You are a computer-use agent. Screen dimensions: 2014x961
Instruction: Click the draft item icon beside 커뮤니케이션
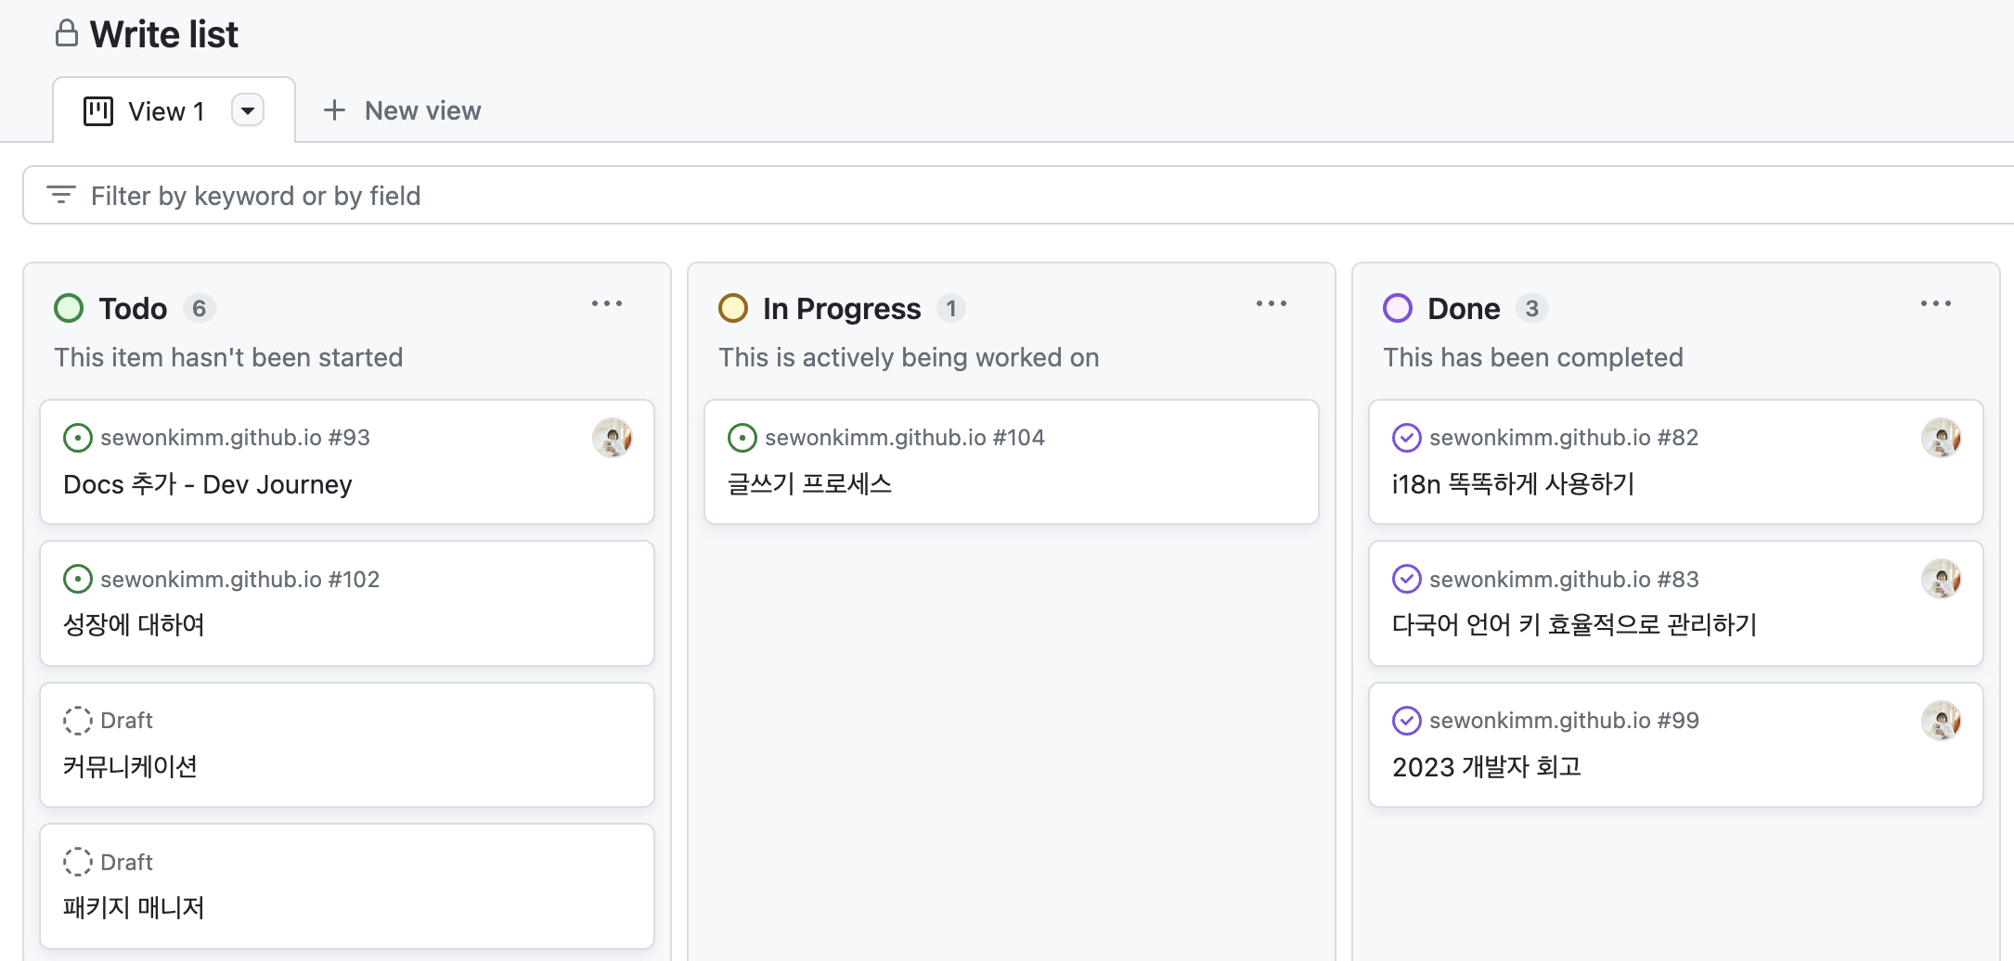click(78, 720)
